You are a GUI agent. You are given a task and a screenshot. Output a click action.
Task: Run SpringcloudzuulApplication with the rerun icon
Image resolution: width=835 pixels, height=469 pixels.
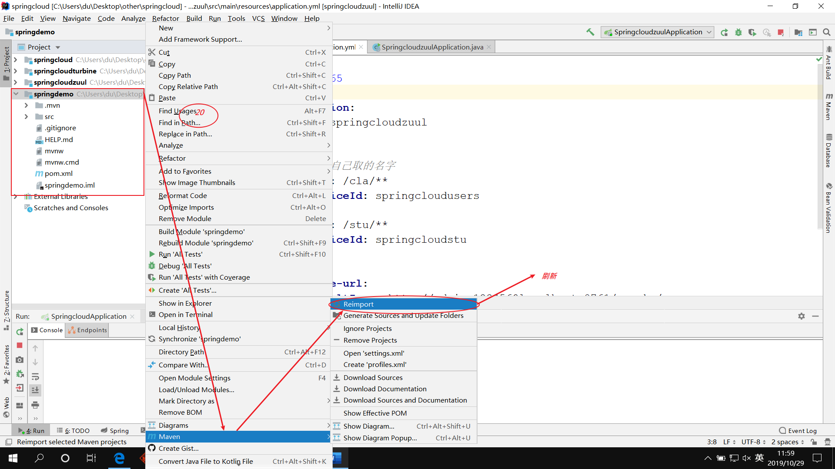pyautogui.click(x=724, y=32)
